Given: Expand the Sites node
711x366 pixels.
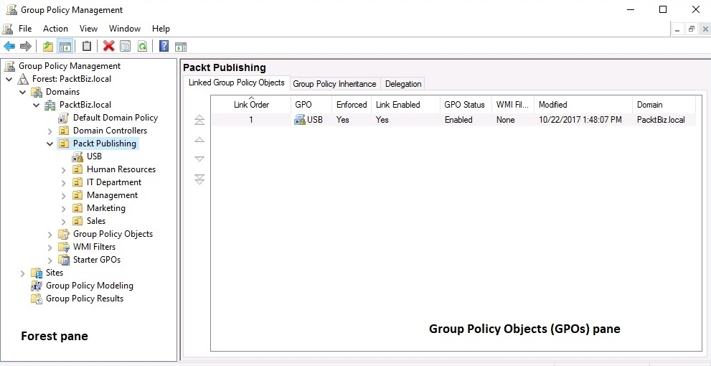Looking at the screenshot, I should tap(23, 273).
